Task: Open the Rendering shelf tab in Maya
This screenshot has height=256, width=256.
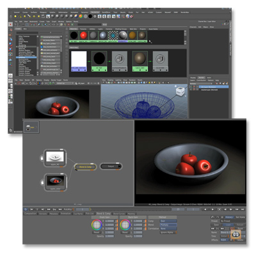Action: pyautogui.click(x=95, y=12)
